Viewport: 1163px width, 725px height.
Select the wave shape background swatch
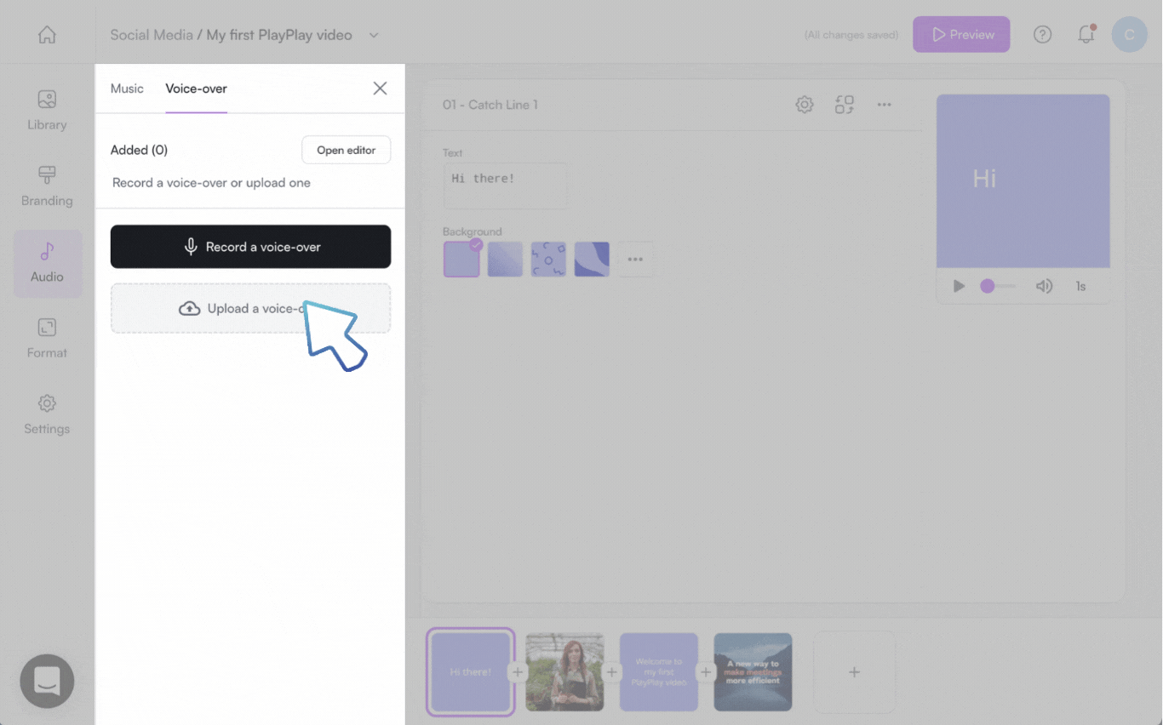coord(592,260)
